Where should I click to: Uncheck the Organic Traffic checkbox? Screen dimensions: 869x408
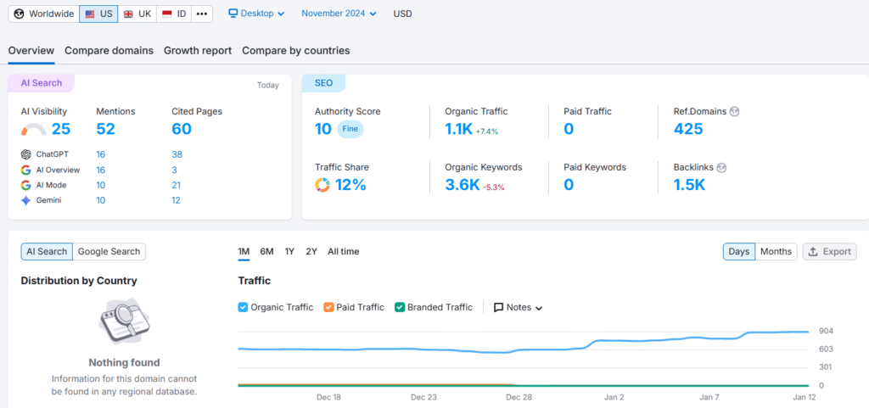pos(244,307)
